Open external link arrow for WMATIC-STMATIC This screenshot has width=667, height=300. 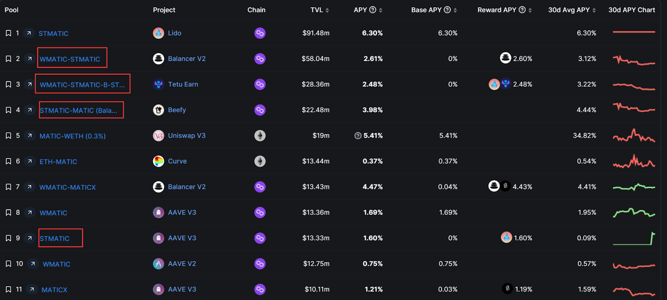coord(29,58)
